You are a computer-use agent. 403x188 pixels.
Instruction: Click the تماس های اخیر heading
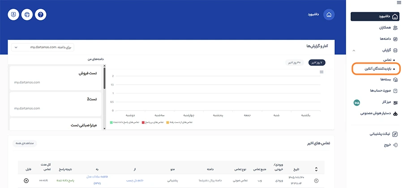[x=319, y=143]
